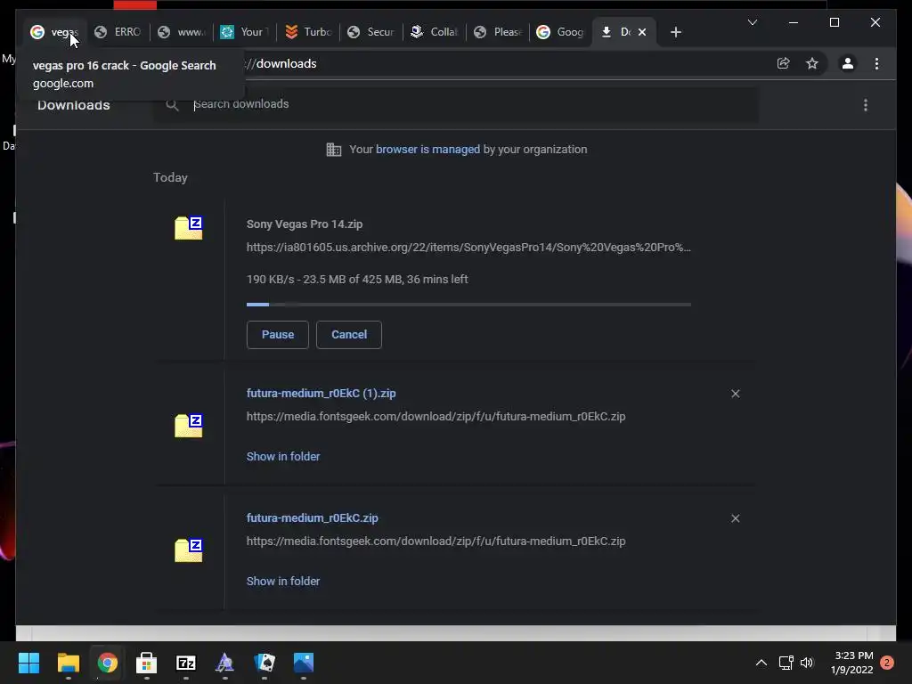Click the futura-medium_r0EkC (1).zip file icon
912x684 pixels.
point(189,425)
